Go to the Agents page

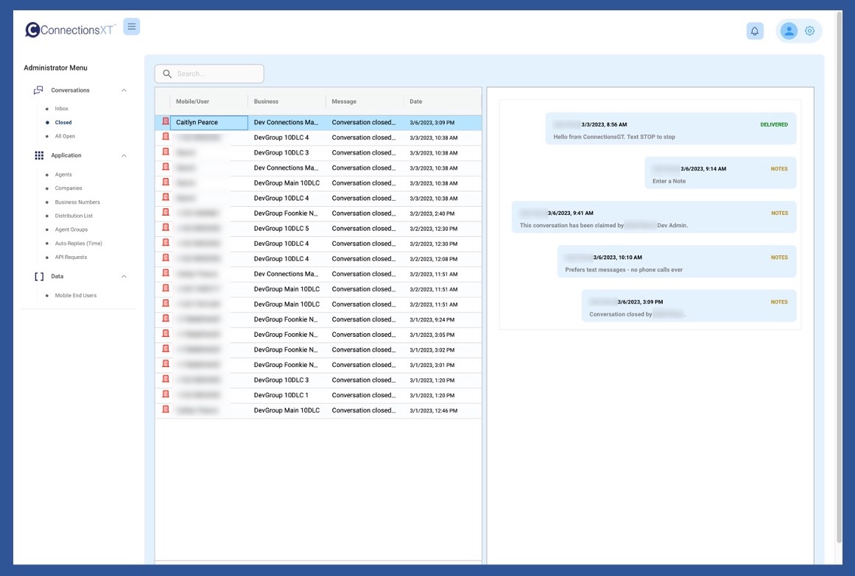(x=63, y=175)
